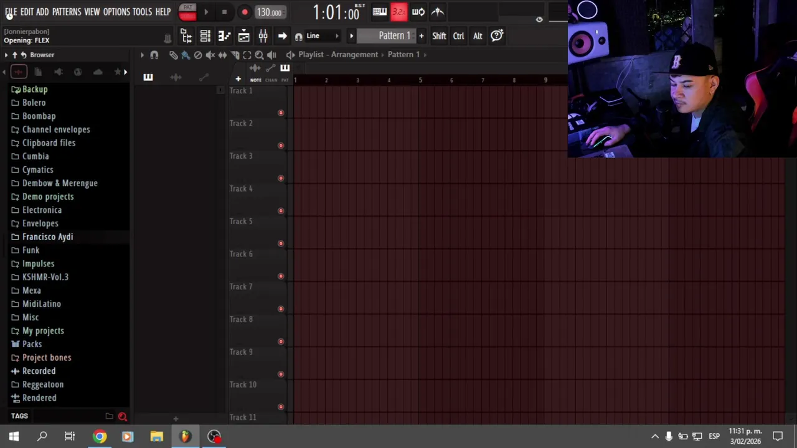This screenshot has width=797, height=448.
Task: Select the Slip tool in playlist toolbar
Action: click(x=222, y=55)
